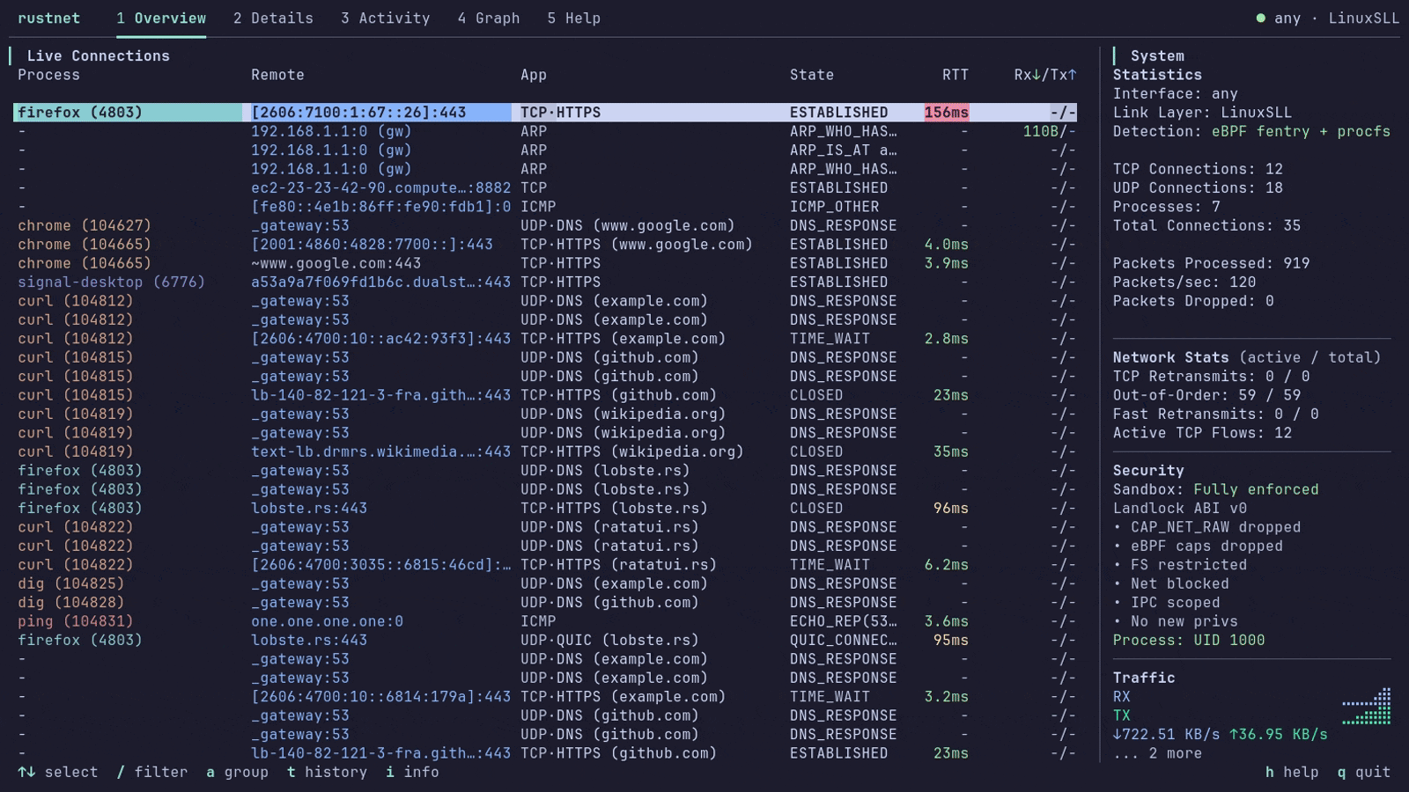
Task: Click 'Detection: eBPF fentry + procfs' line
Action: tap(1251, 131)
